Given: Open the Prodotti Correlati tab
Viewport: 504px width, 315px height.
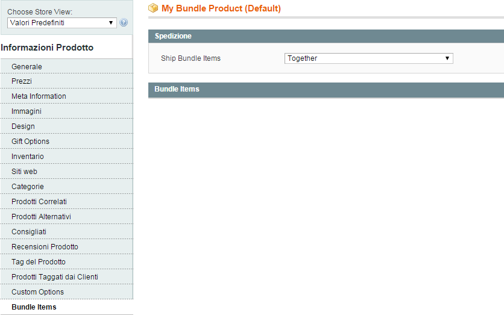Looking at the screenshot, I should click(39, 202).
